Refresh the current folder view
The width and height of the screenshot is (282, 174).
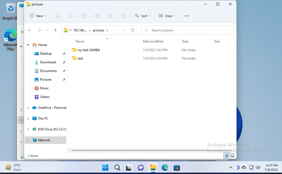[x=132, y=30]
